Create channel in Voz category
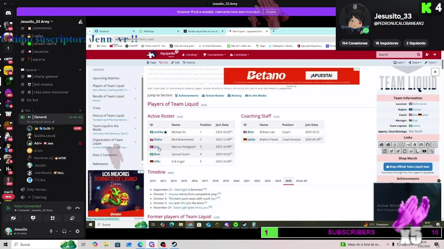 click(80, 111)
